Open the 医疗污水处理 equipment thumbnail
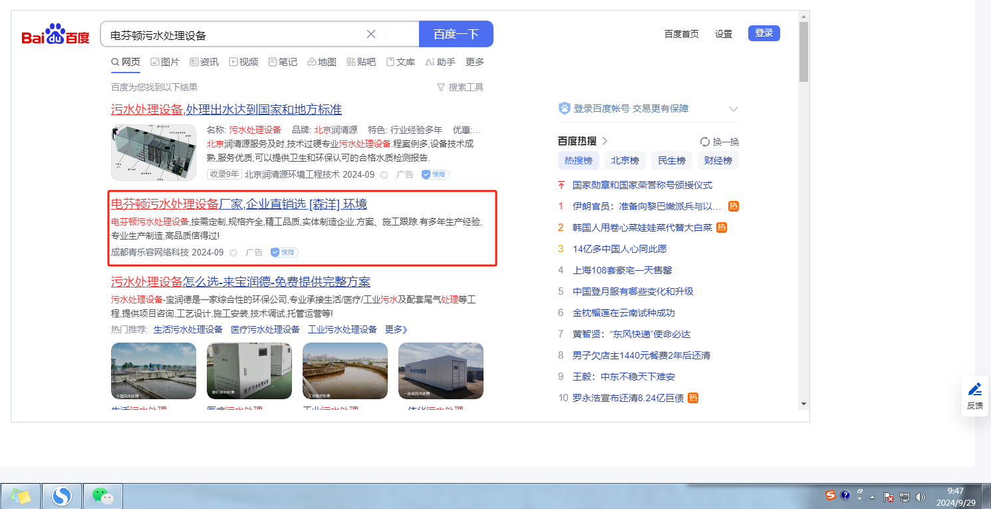Screen dimensions: 991x509 tap(249, 371)
